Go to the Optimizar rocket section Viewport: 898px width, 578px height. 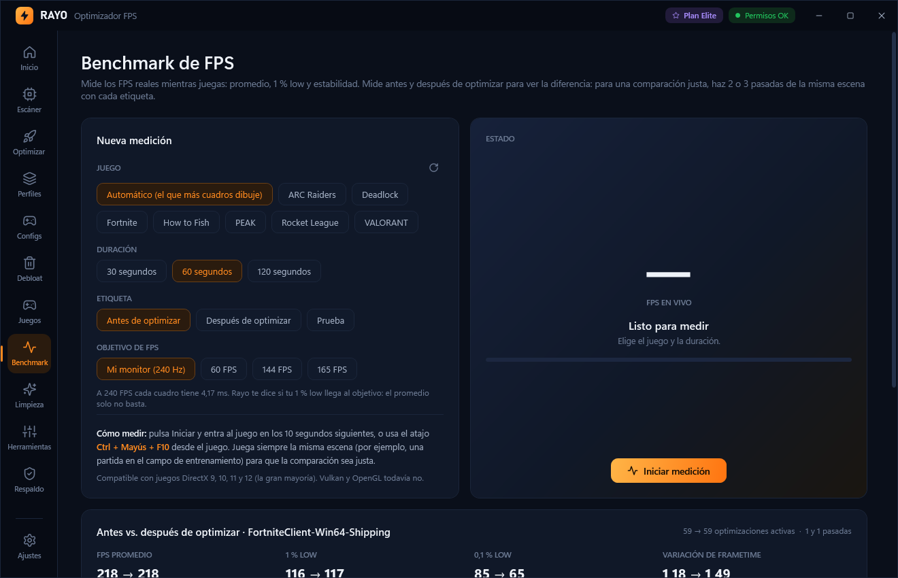(x=29, y=143)
